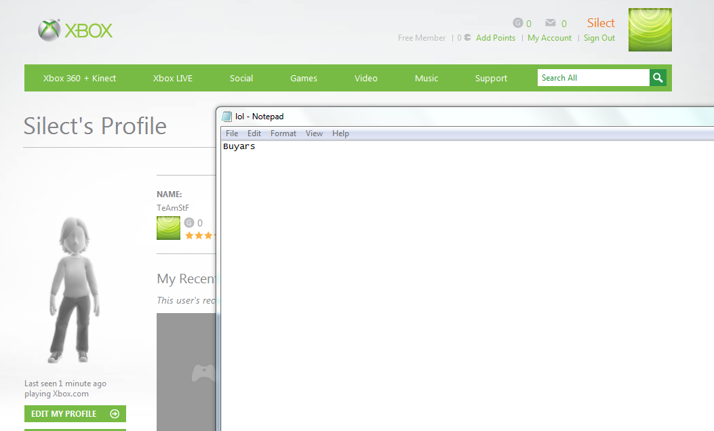Click the small profile gamer picture tile
Screen dimensions: 714x431
click(168, 228)
